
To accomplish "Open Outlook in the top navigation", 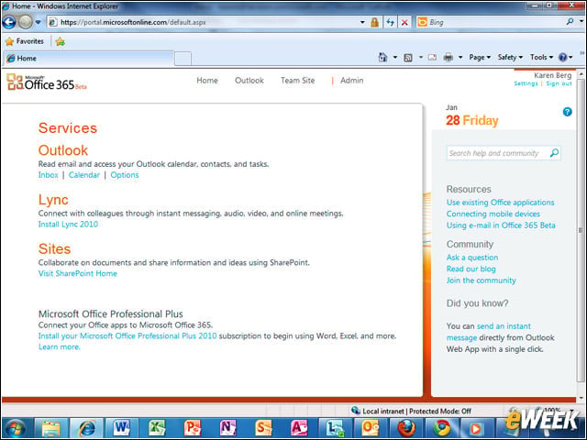I will [249, 81].
